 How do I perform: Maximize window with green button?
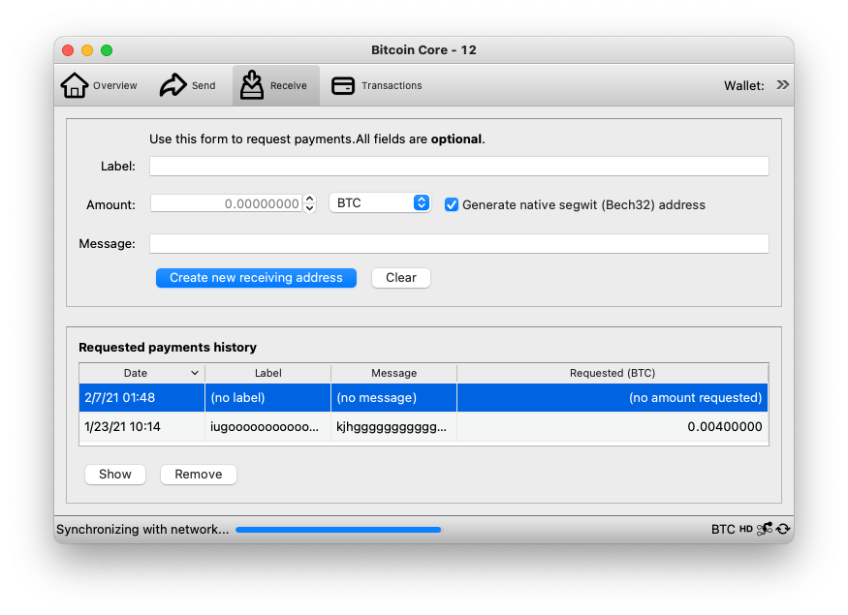[x=107, y=50]
